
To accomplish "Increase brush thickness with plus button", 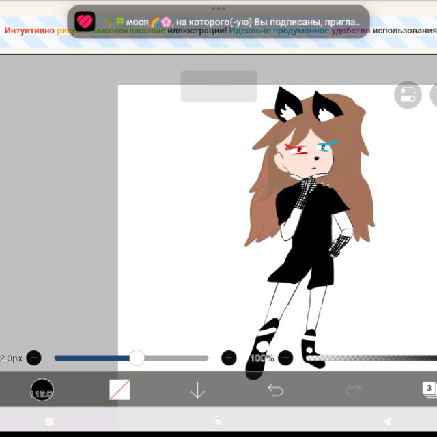I will coord(229,358).
